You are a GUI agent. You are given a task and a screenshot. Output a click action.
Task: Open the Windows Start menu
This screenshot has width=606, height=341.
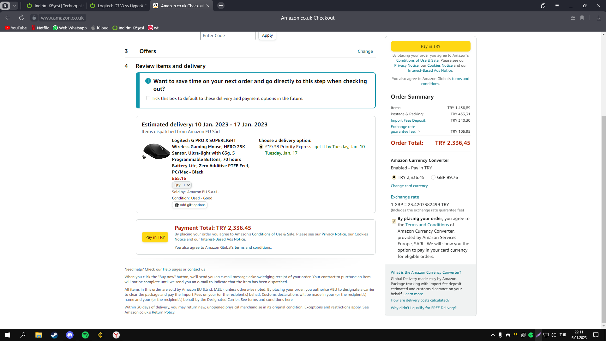coord(8,335)
